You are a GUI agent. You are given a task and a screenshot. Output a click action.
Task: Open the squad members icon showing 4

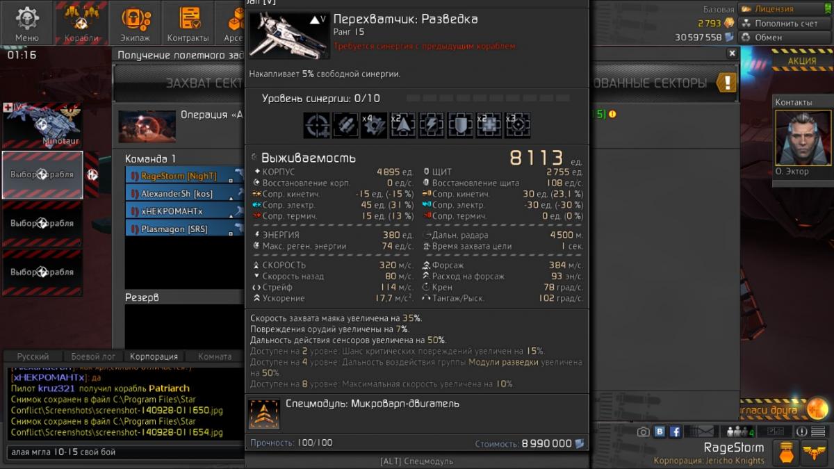(x=740, y=431)
